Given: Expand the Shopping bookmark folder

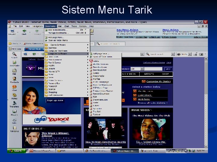Looking at the screenshot, I should pyautogui.click(x=67, y=92).
